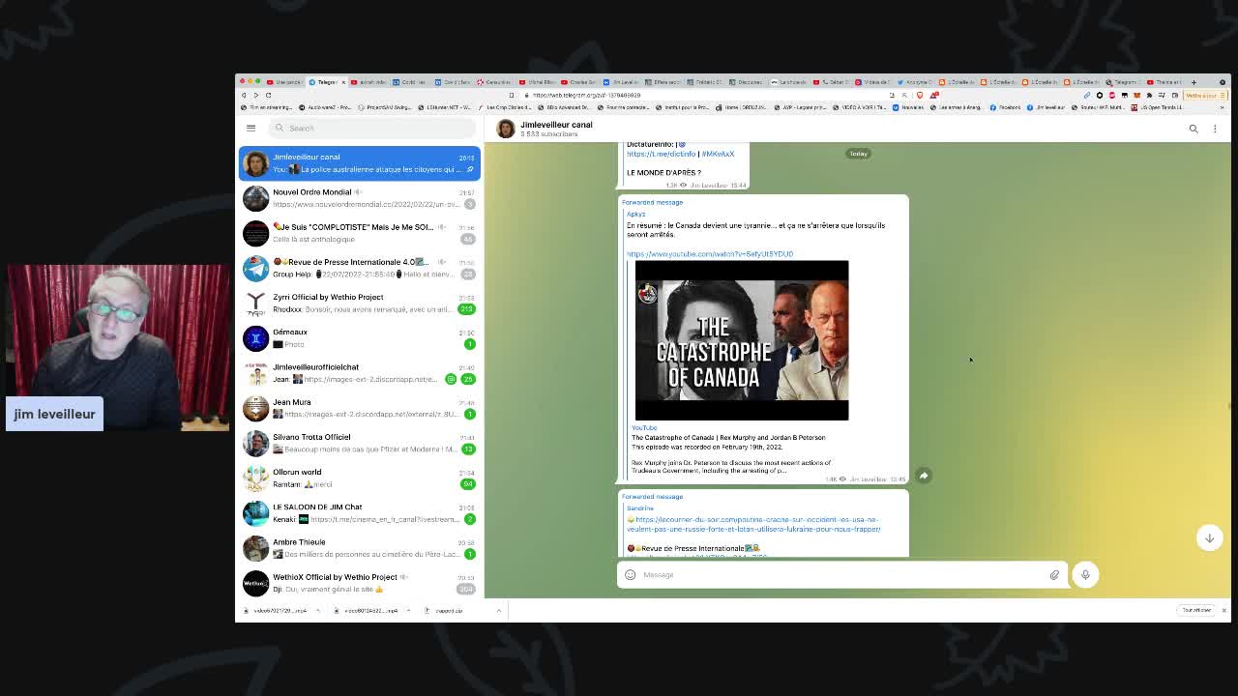Open the Jimleveilleur canal header for channel info
The width and height of the screenshot is (1238, 696).
pos(556,129)
